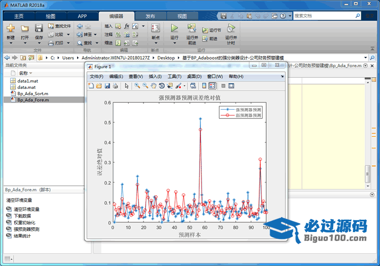The height and width of the screenshot is (266, 380).
Task: Click the green Run (运行) button
Action: (x=174, y=28)
